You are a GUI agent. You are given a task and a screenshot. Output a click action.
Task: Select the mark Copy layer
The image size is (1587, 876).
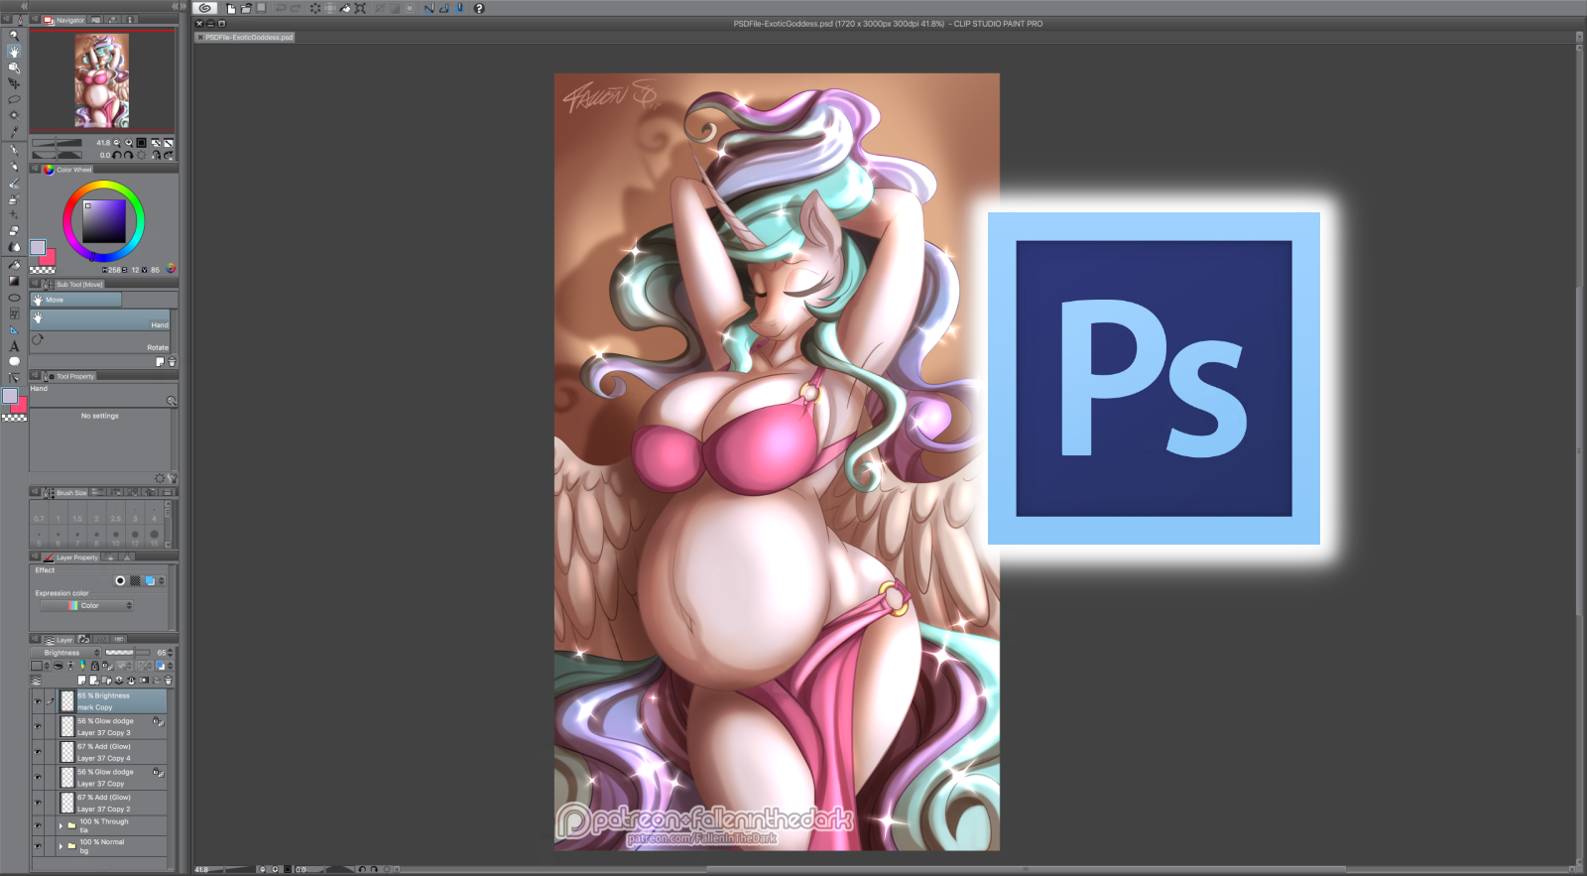click(x=112, y=701)
